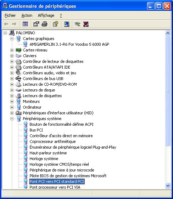The image size is (173, 199).
Task: Open the Affichage menu
Action: click(46, 15)
